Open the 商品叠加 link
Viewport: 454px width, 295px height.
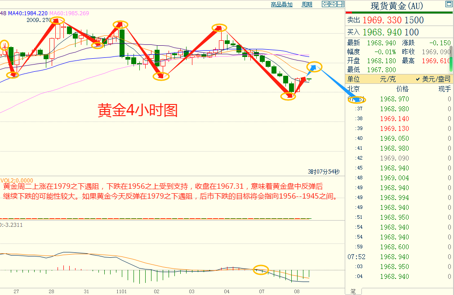point(282,4)
